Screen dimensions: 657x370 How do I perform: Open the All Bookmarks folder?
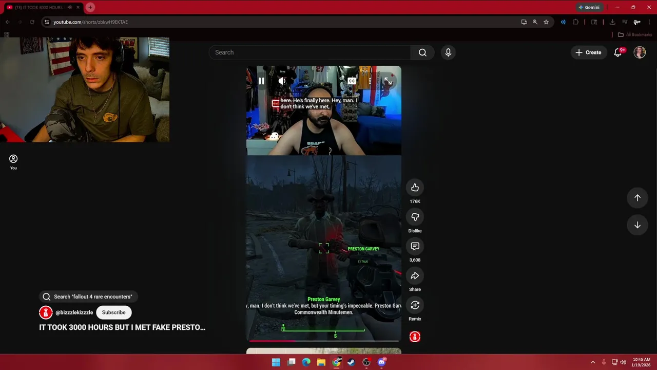(x=635, y=34)
